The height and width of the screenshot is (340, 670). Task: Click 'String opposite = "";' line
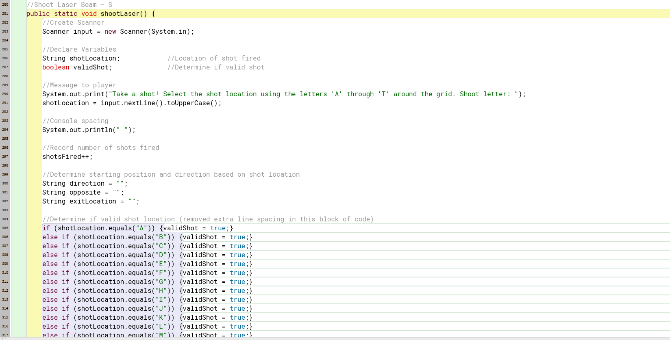pos(83,193)
